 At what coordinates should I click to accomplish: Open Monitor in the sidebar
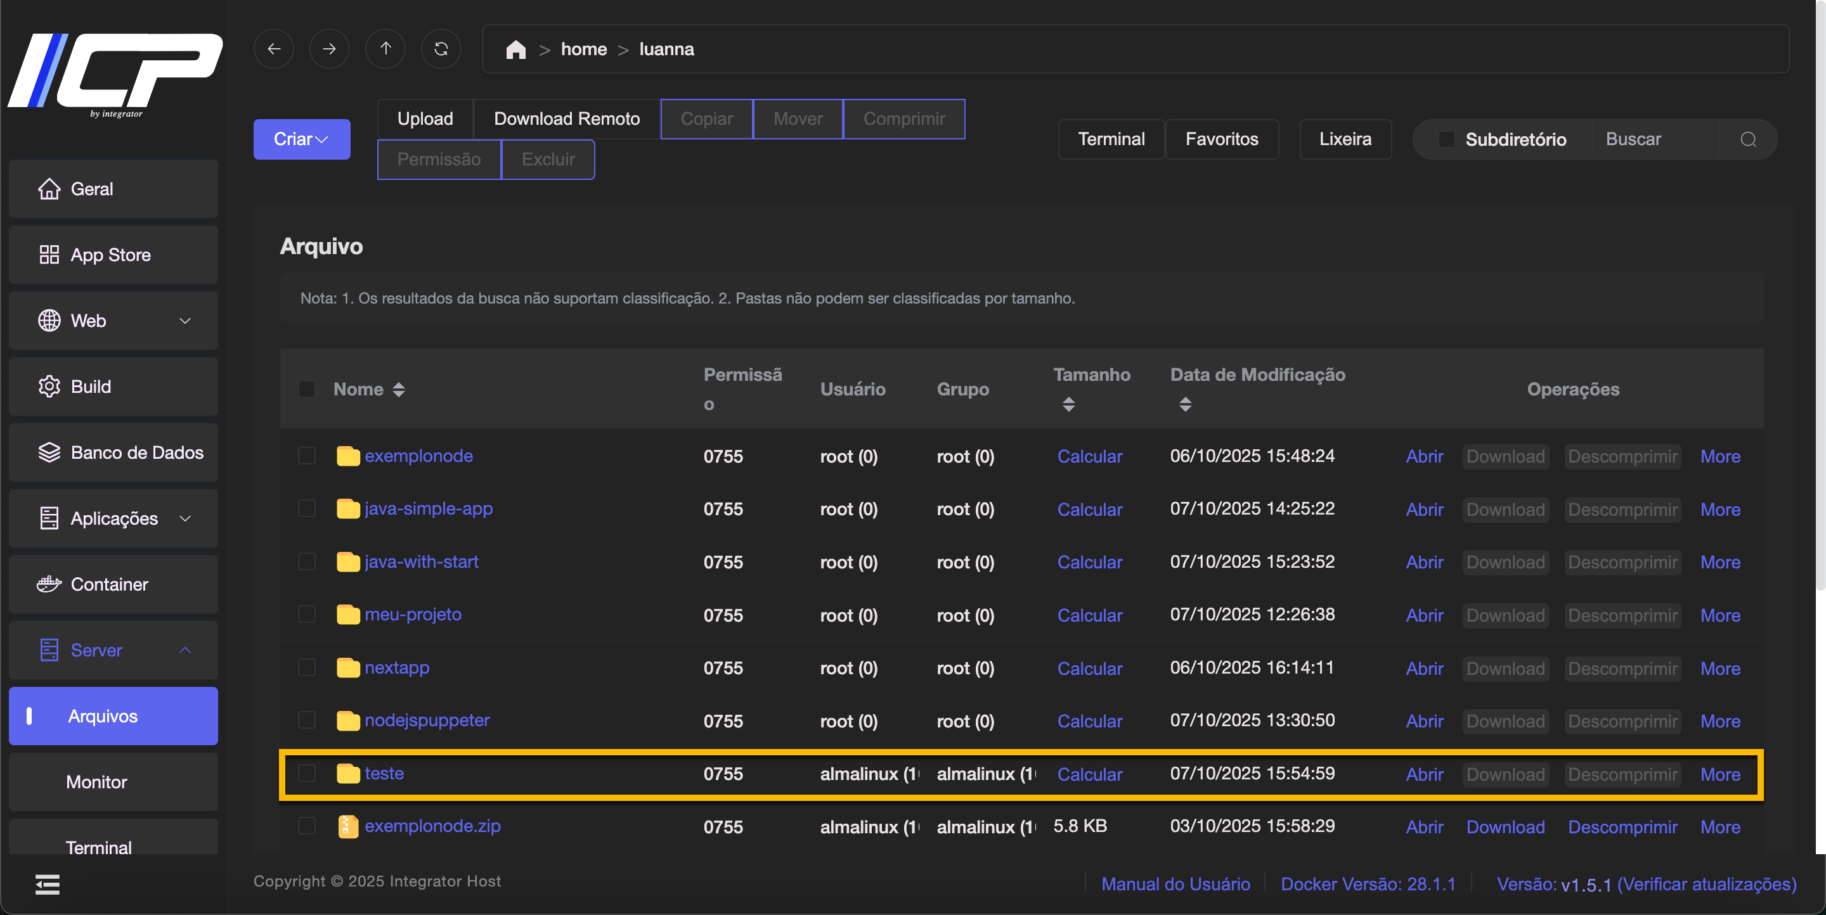pyautogui.click(x=97, y=782)
